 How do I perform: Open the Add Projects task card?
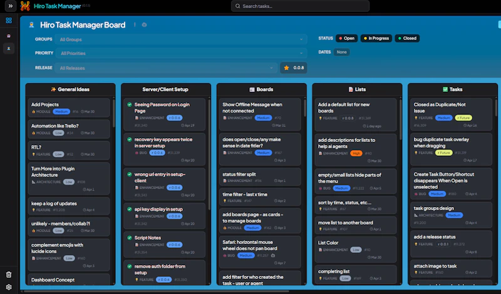pos(69,108)
